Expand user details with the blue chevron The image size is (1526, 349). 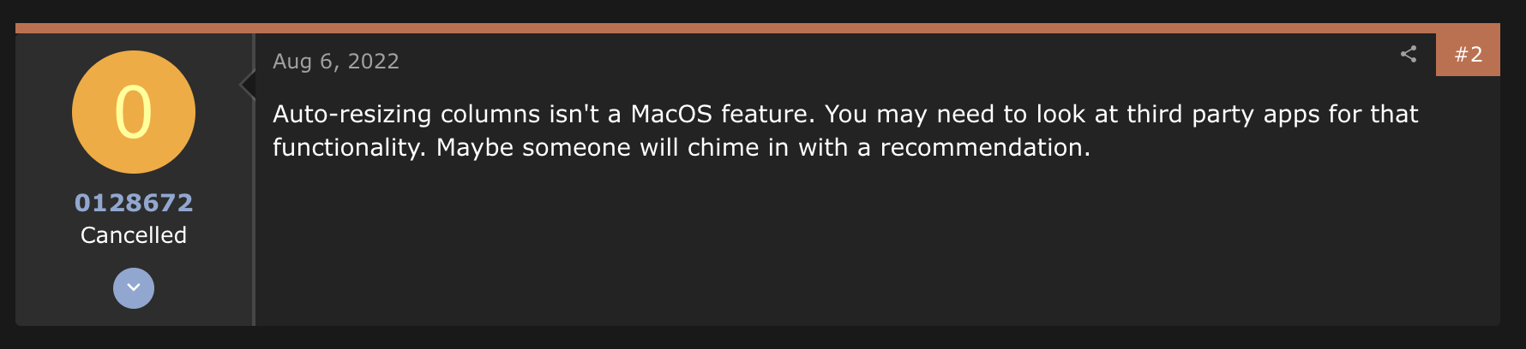click(x=134, y=288)
